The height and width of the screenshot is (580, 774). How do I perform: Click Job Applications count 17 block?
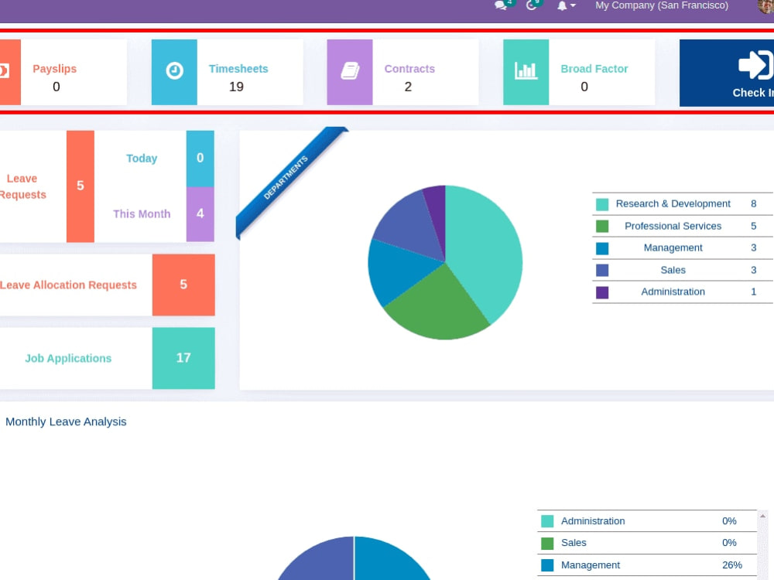coord(183,358)
